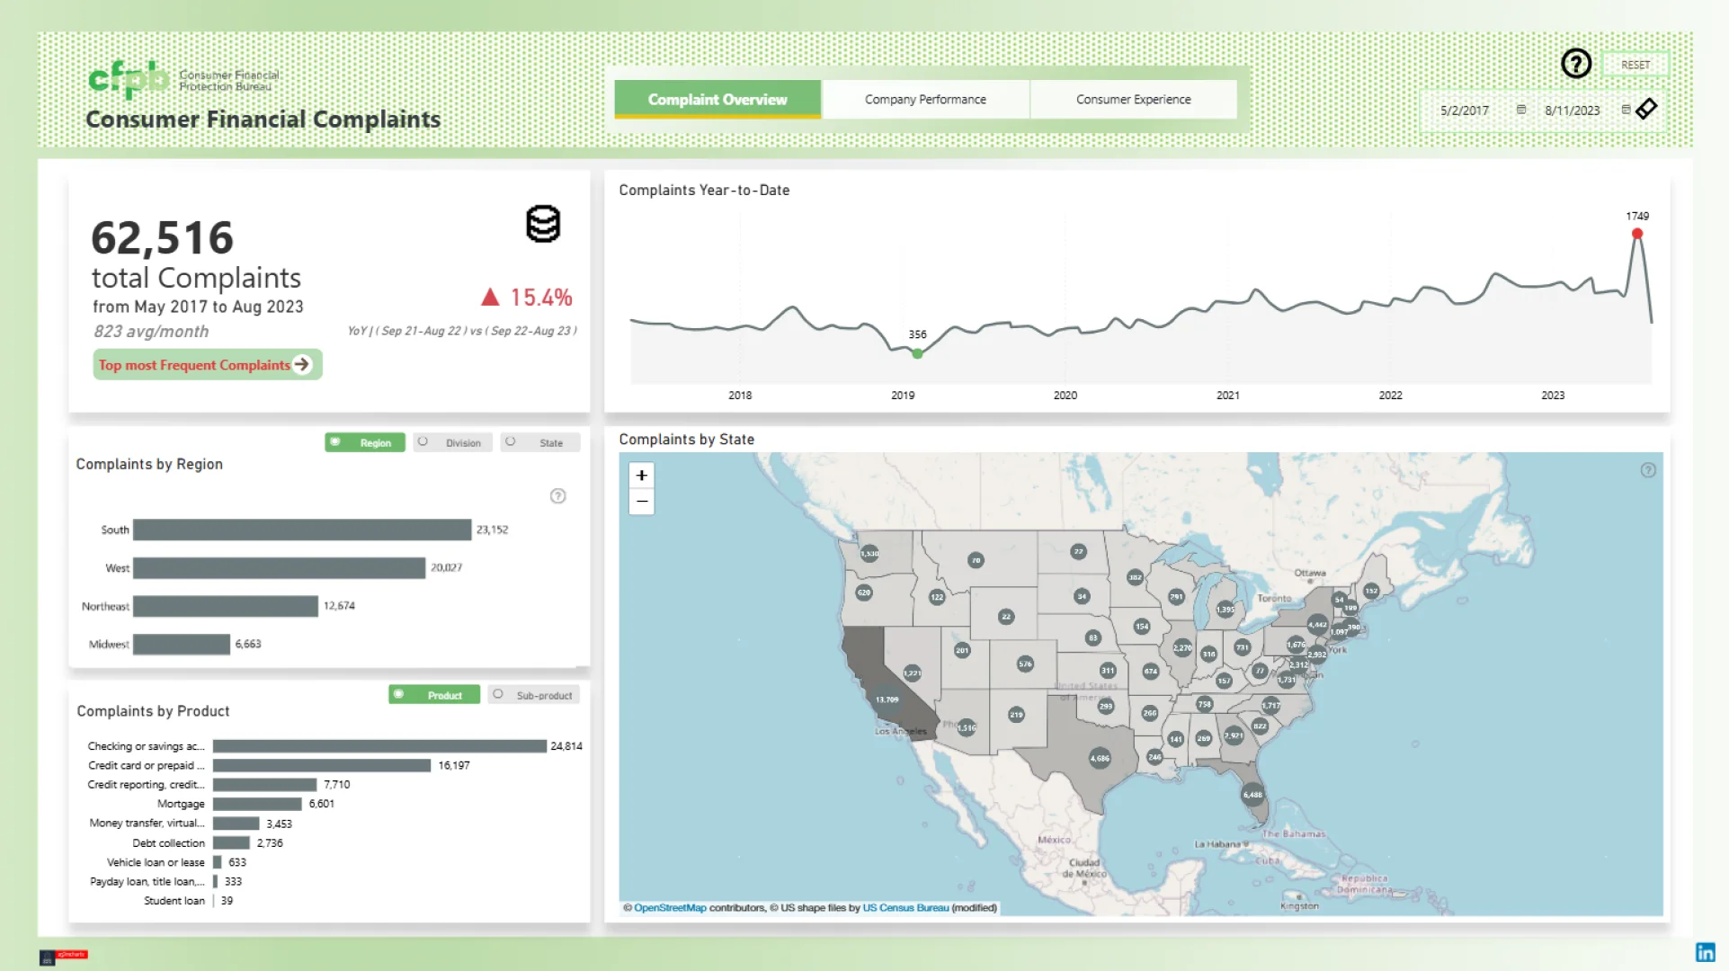The width and height of the screenshot is (1729, 971).
Task: Switch to Consumer Experience tab
Action: click(x=1133, y=100)
